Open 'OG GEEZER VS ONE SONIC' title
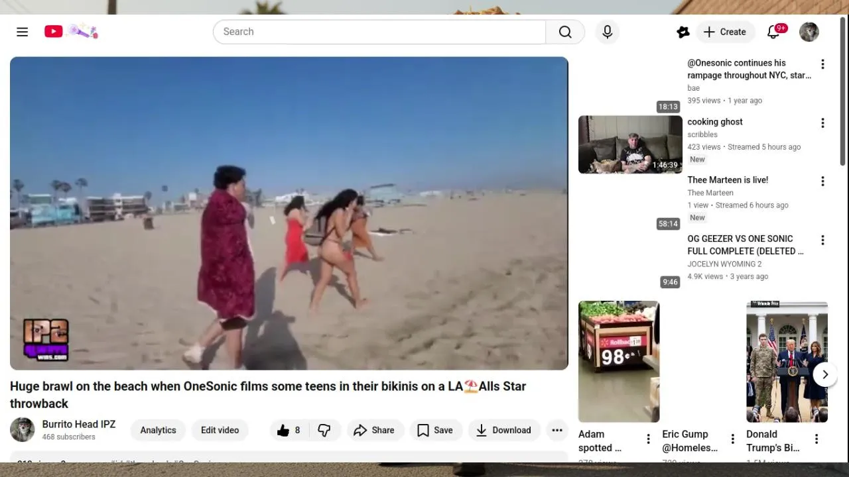This screenshot has height=477, width=849. pos(746,244)
